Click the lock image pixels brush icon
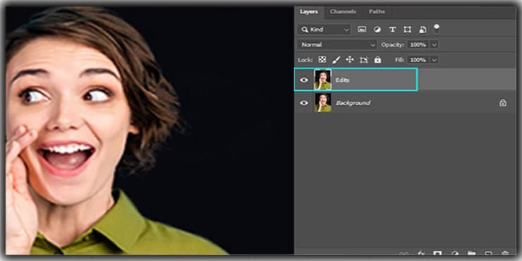522x261 pixels. point(336,59)
